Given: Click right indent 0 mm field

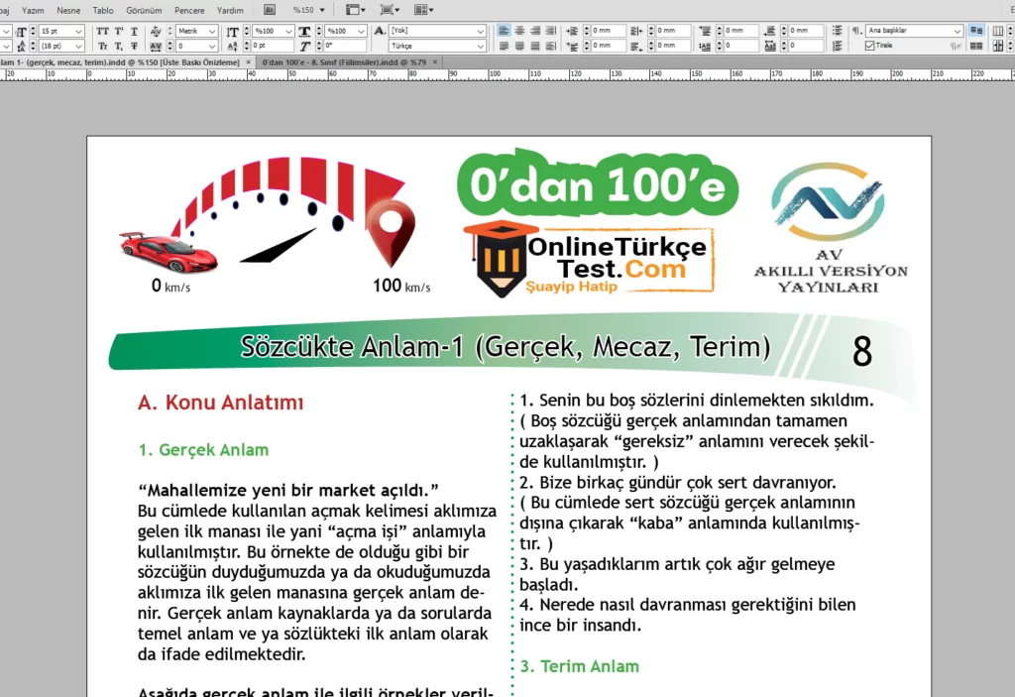Looking at the screenshot, I should point(673,31).
